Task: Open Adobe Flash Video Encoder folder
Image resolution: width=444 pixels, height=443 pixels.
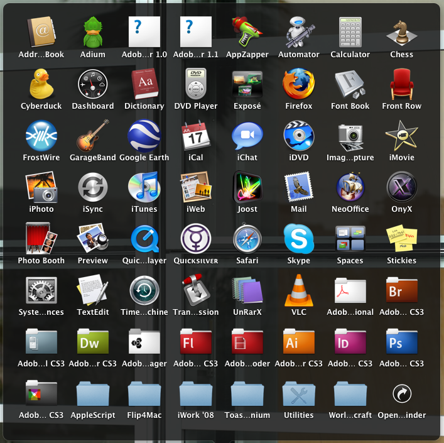Action: (247, 341)
